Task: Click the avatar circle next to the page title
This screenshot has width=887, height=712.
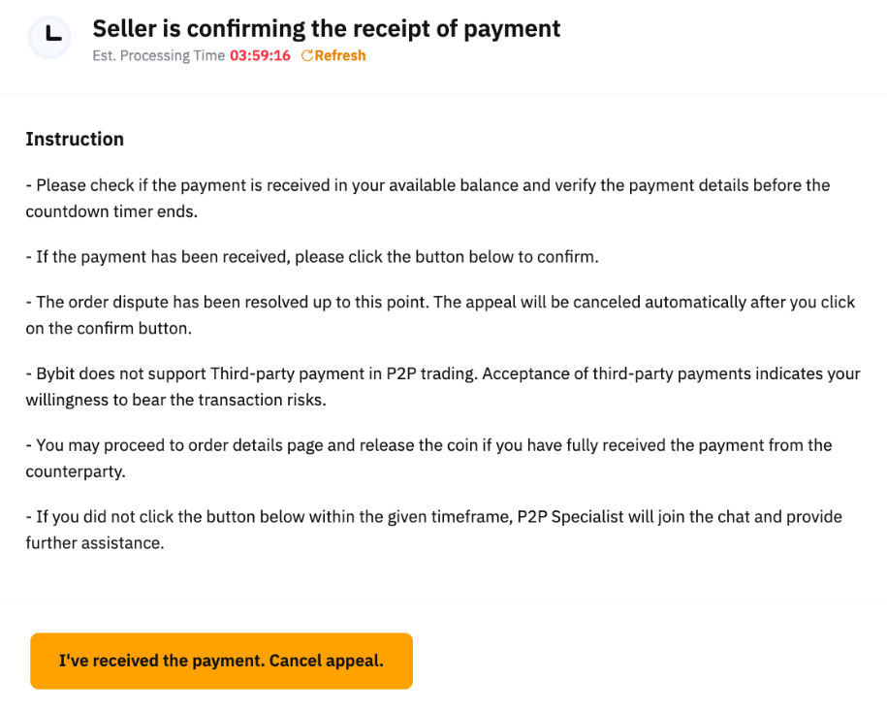Action: (48, 38)
